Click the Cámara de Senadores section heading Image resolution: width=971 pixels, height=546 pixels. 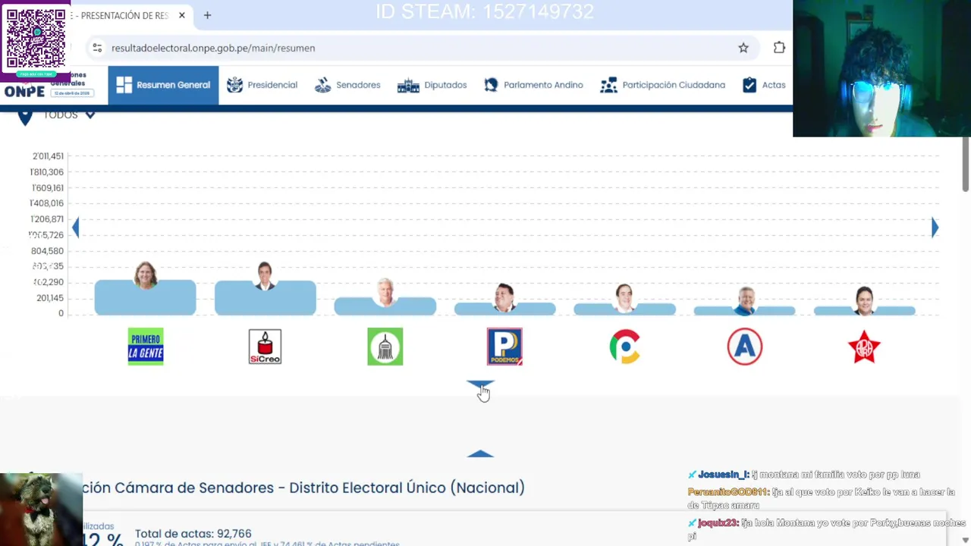303,488
